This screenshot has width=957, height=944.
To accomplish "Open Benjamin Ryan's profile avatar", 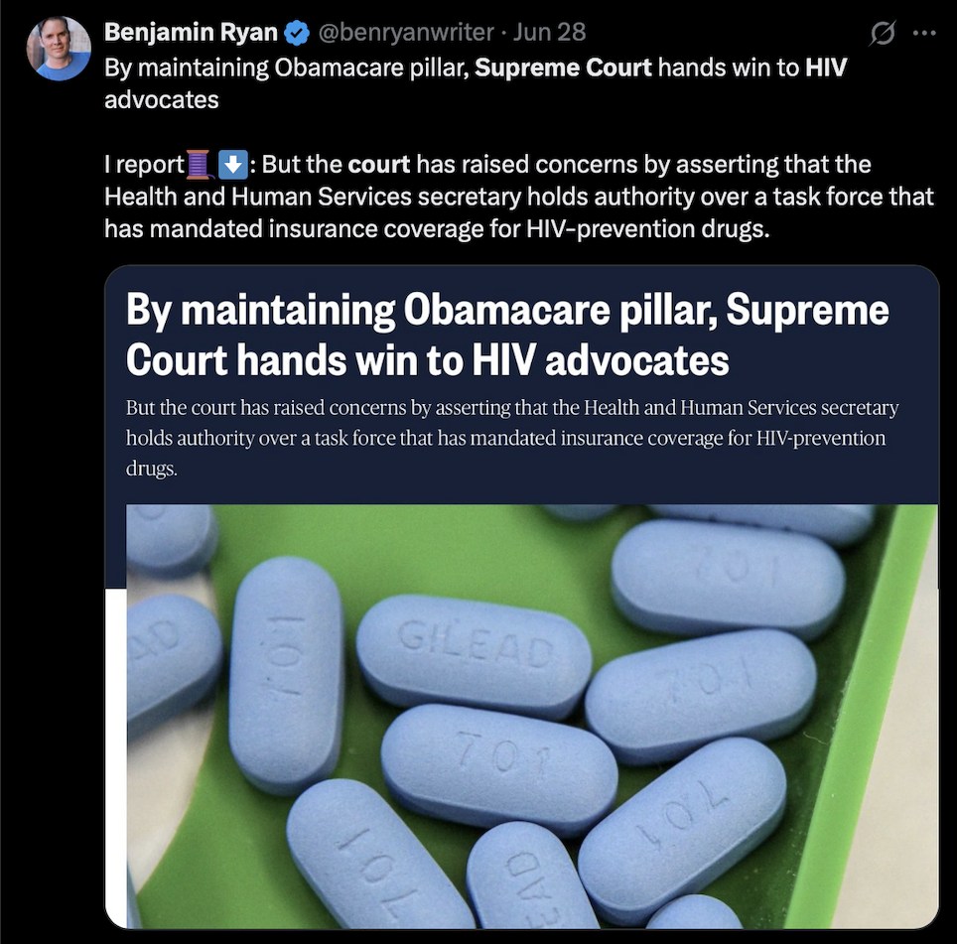I will (x=59, y=48).
